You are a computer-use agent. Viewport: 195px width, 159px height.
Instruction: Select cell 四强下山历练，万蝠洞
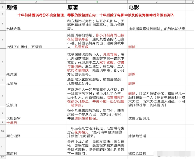(36, 40)
